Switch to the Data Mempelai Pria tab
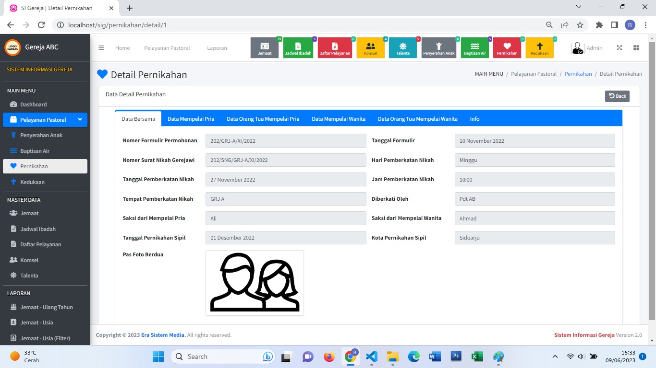The height and width of the screenshot is (368, 656). click(191, 119)
